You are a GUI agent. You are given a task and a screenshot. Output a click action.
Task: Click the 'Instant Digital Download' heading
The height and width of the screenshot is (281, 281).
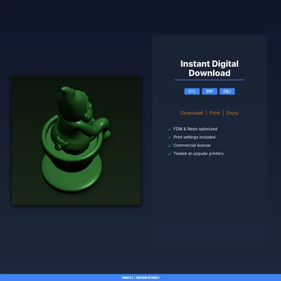[210, 68]
